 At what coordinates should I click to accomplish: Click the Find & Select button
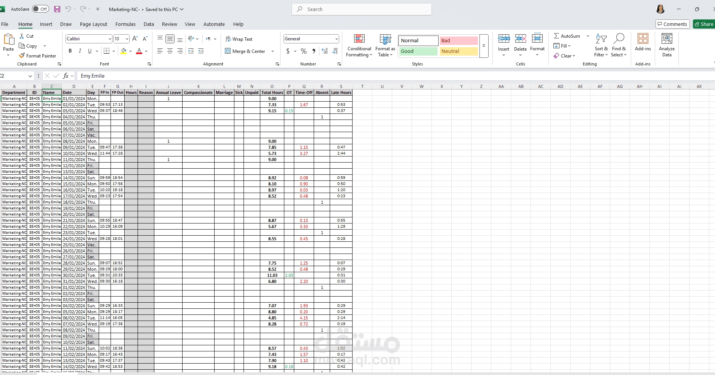[x=619, y=46]
